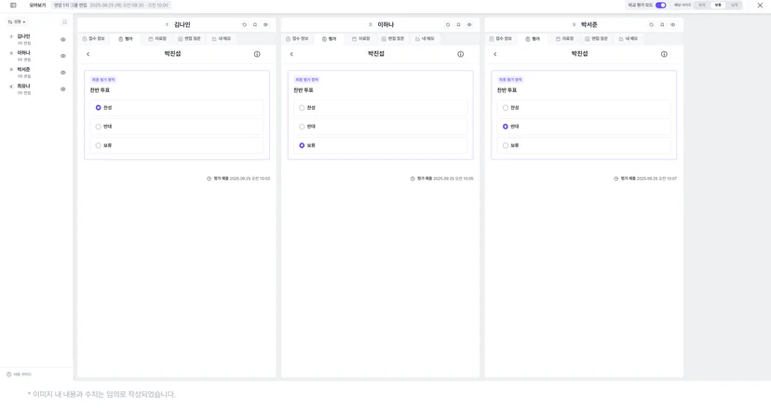Image resolution: width=771 pixels, height=408 pixels.
Task: Go back with chevron in 김나인 panel
Action: [x=88, y=54]
